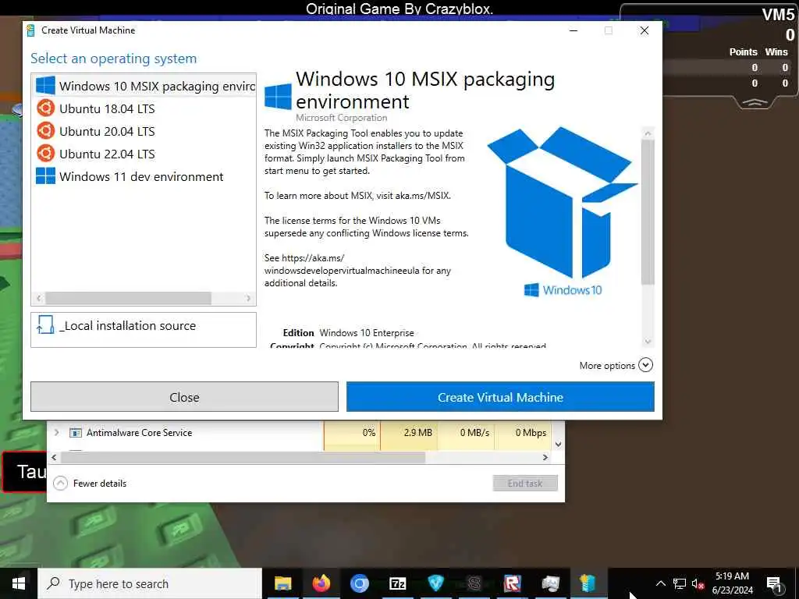The image size is (799, 599).
Task: Click the Windows 10 MSIX logo icon in list
Action: tap(45, 86)
